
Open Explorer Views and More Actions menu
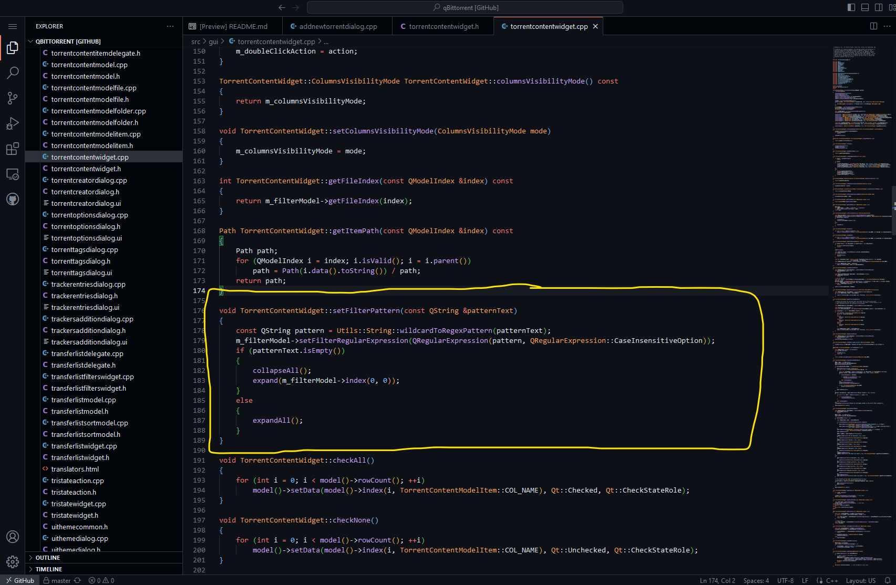pos(170,26)
